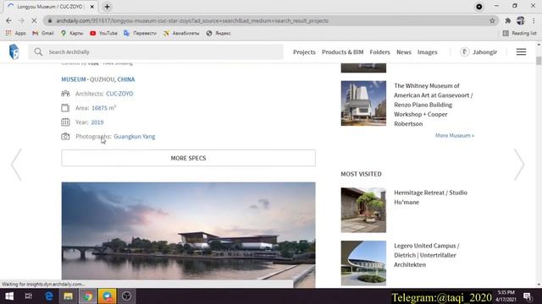Click the media control indicator icon
542x304 pixels.
pos(478,7)
